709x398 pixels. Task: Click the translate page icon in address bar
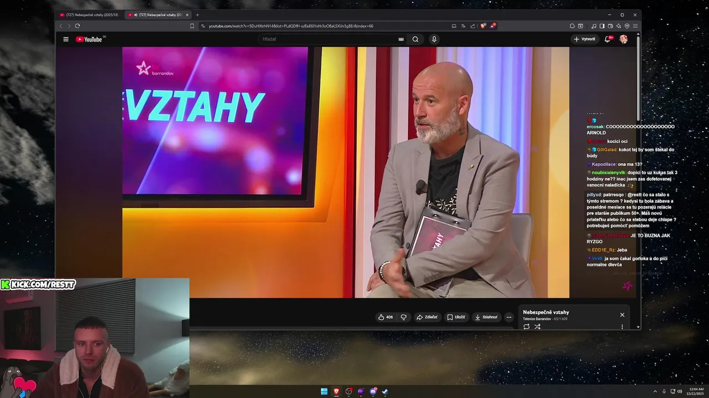(463, 26)
